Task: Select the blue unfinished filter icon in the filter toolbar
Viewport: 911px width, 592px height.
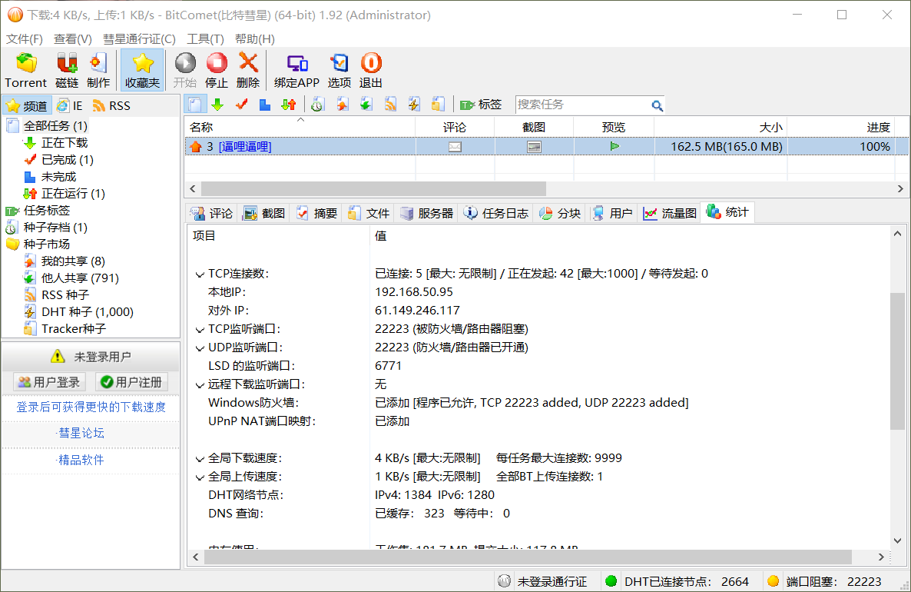Action: [x=265, y=105]
